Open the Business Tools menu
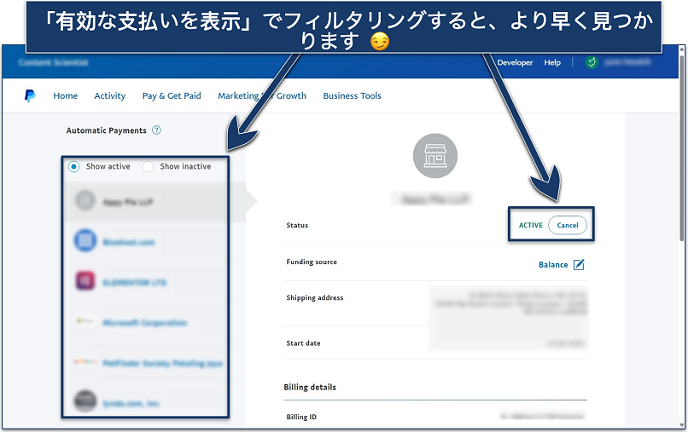Image resolution: width=688 pixels, height=432 pixels. click(x=352, y=96)
